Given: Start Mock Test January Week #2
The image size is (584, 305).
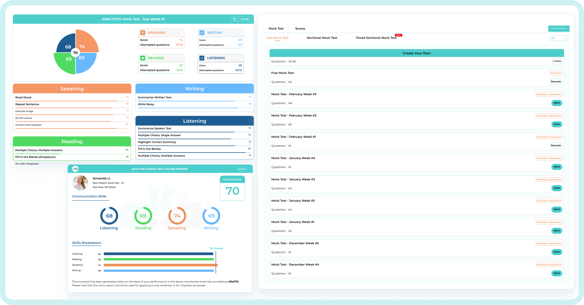Looking at the screenshot, I should [557, 209].
